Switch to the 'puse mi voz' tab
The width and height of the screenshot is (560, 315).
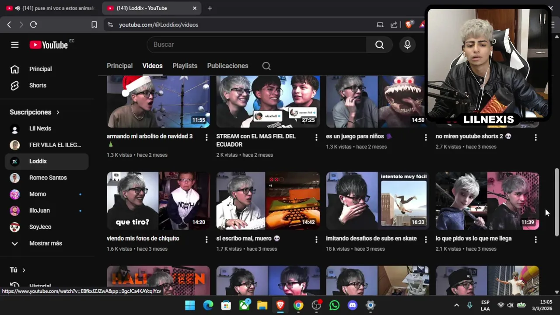pos(50,8)
